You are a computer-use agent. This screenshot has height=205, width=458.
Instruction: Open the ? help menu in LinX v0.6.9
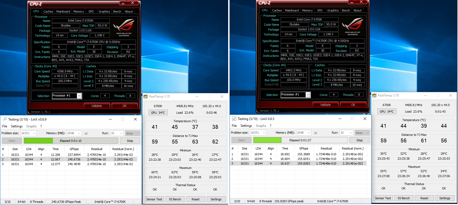point(41,126)
